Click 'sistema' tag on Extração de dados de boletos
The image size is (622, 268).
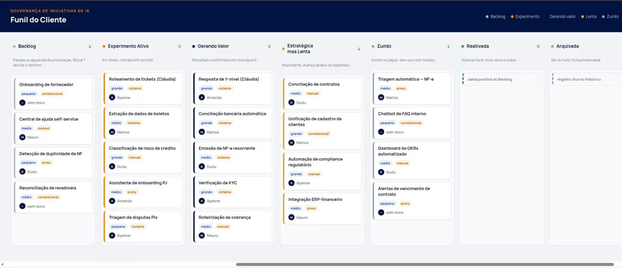point(133,123)
